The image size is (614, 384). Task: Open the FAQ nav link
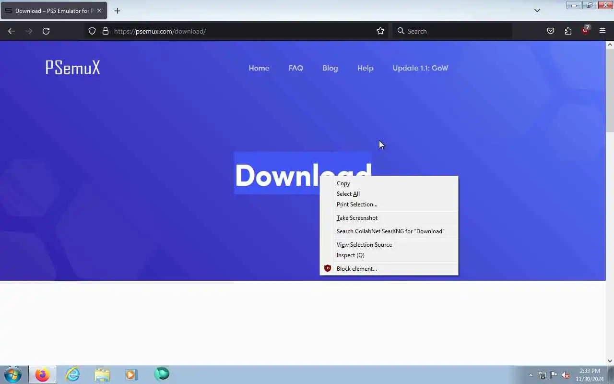click(x=296, y=68)
